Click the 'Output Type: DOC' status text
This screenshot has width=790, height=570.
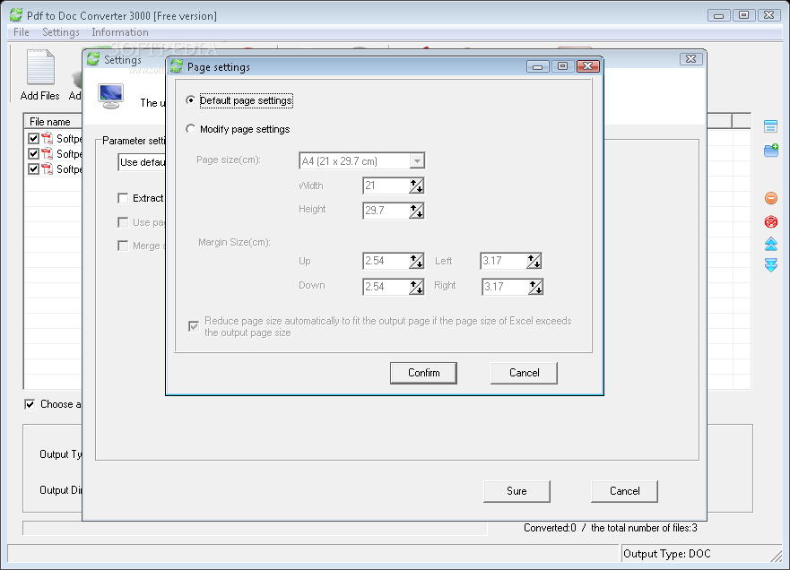(666, 553)
